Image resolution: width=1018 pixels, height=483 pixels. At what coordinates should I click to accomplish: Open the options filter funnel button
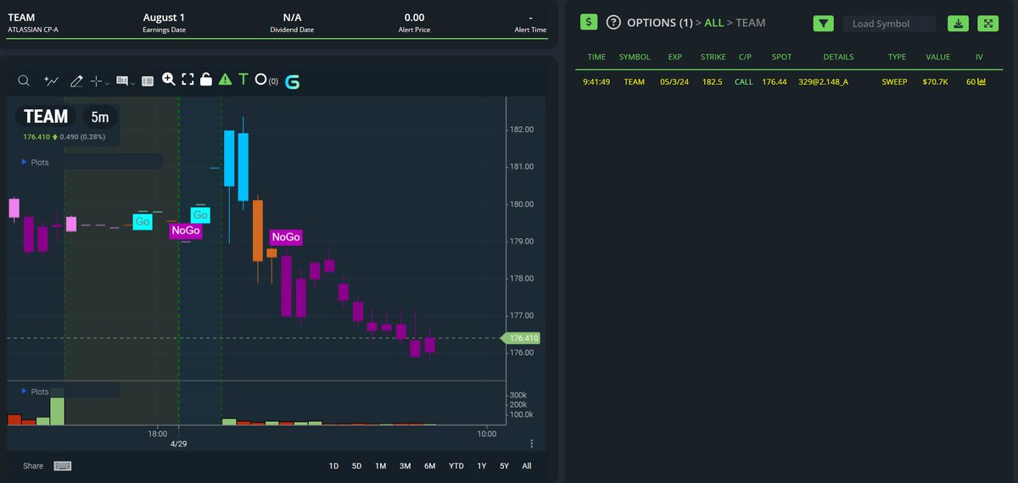point(824,24)
